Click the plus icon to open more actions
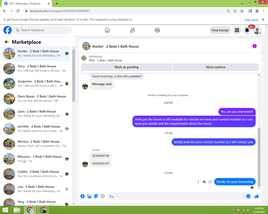 click(x=83, y=196)
